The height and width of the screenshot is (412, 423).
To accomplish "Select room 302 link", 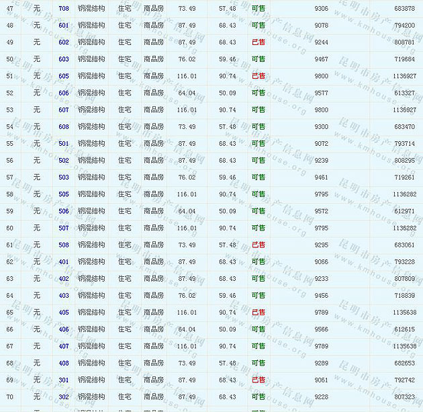I will pos(64,397).
